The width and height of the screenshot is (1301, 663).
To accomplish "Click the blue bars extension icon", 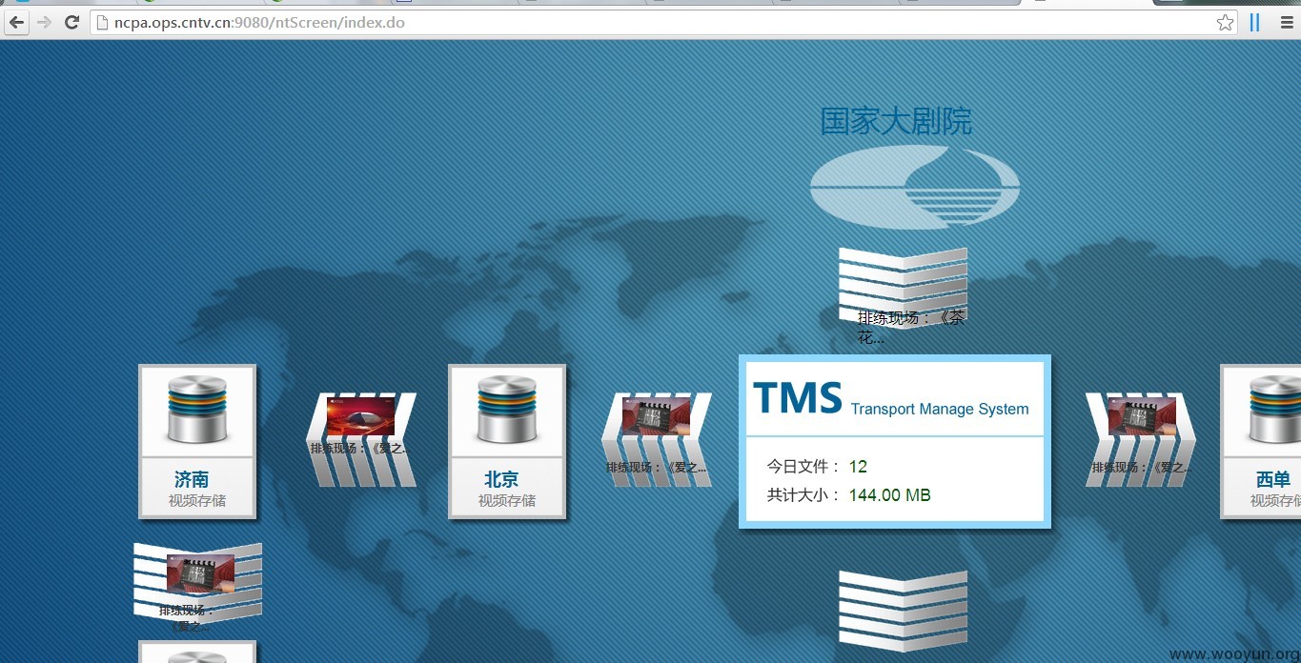I will tap(1255, 23).
